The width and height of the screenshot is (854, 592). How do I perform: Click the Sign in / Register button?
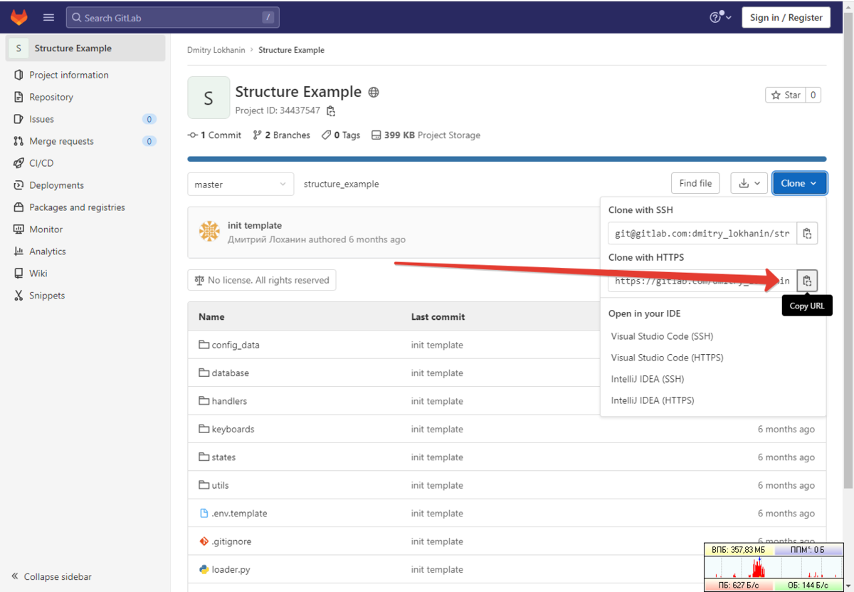tap(786, 17)
